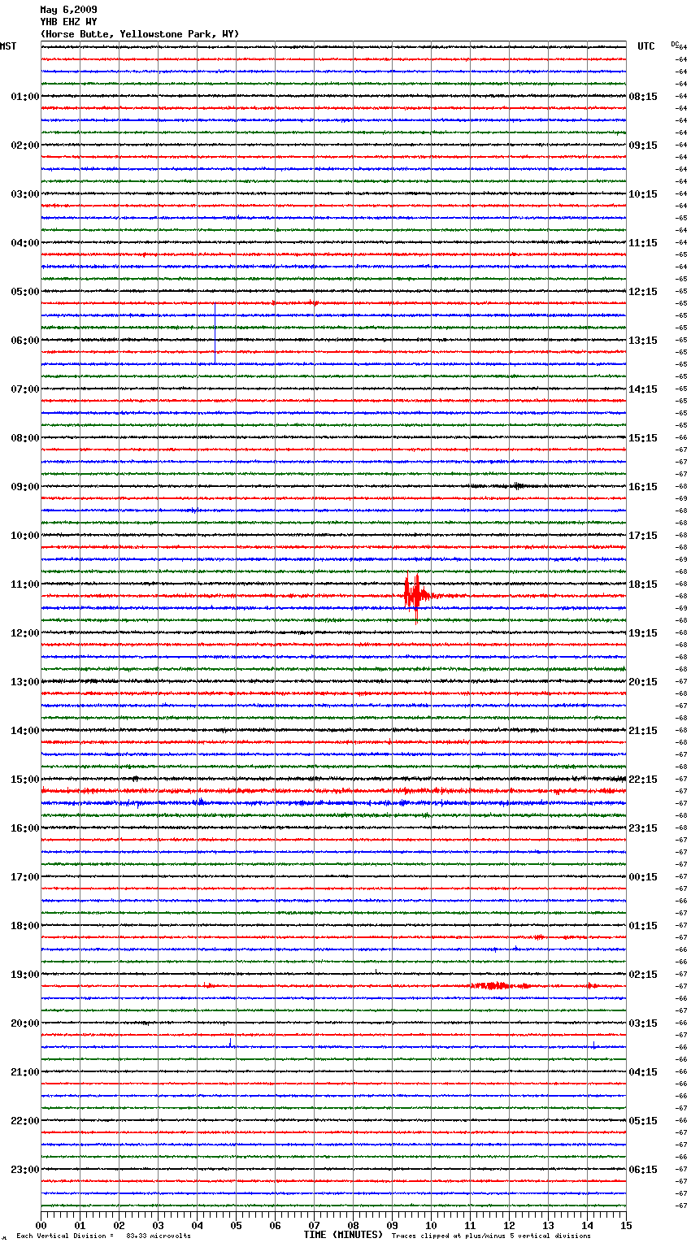Click the "05:15" UTC time label
Viewport: 691px width, 1247px height.
click(x=643, y=1121)
